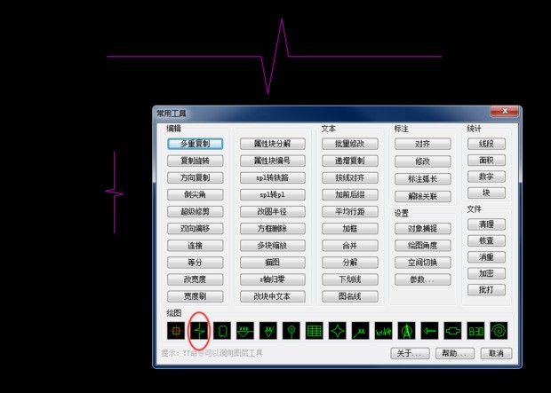Click the 批量修改 text button
The width and height of the screenshot is (551, 393).
(349, 144)
